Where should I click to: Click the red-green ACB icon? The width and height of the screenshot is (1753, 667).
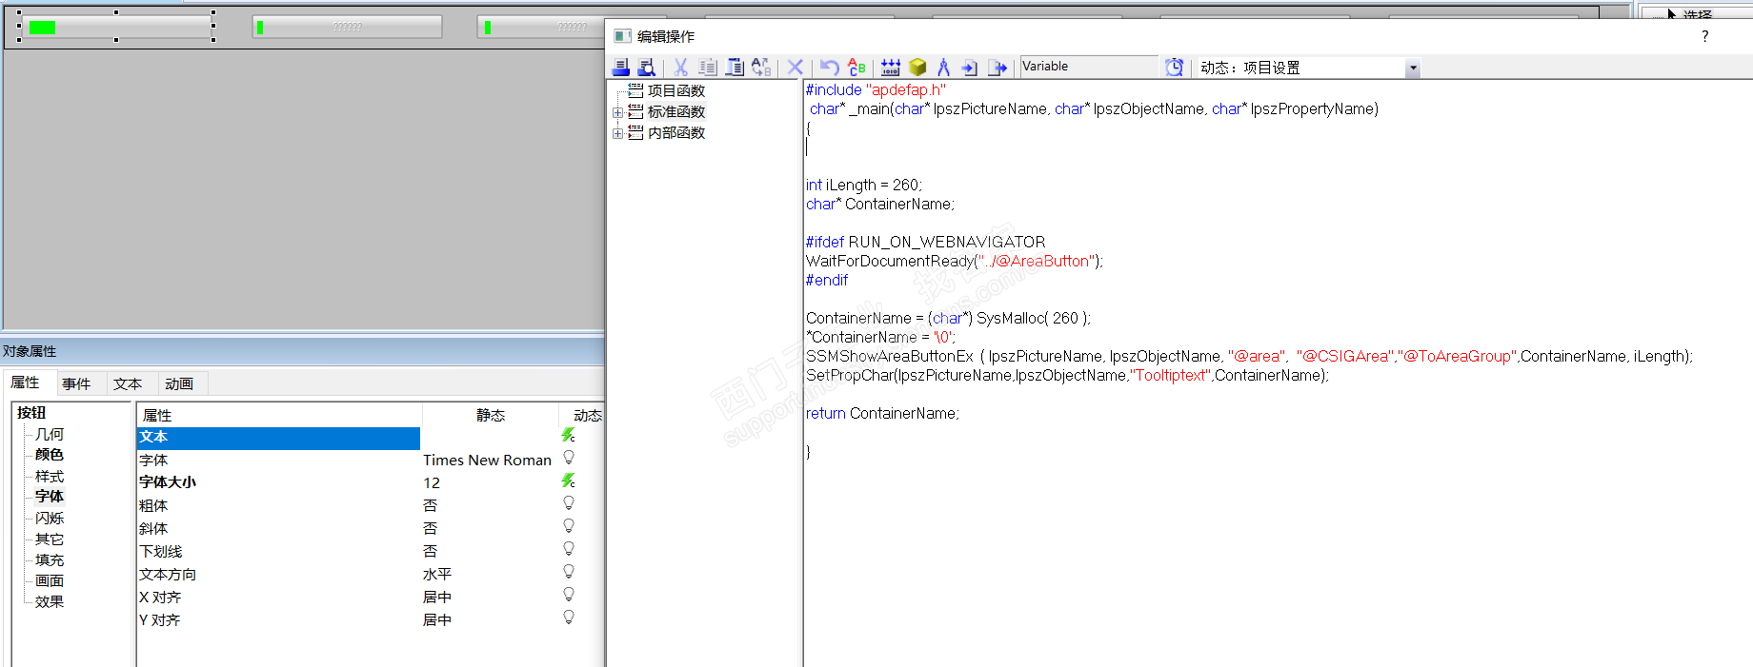coord(856,68)
